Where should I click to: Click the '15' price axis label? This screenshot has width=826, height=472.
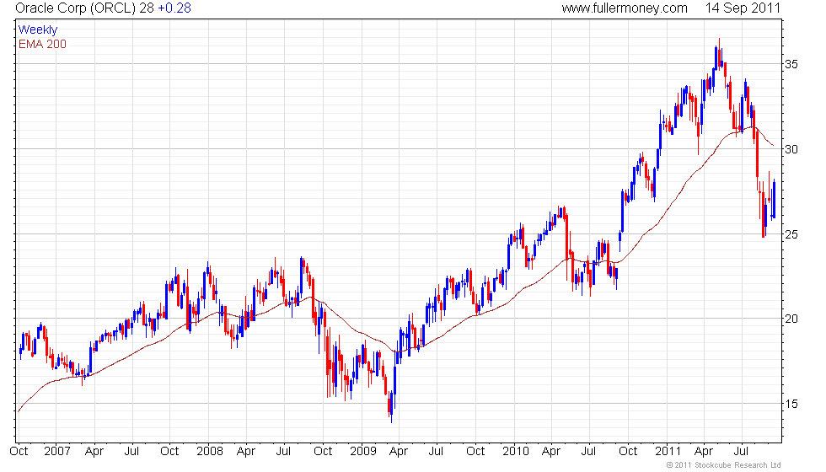pyautogui.click(x=791, y=404)
